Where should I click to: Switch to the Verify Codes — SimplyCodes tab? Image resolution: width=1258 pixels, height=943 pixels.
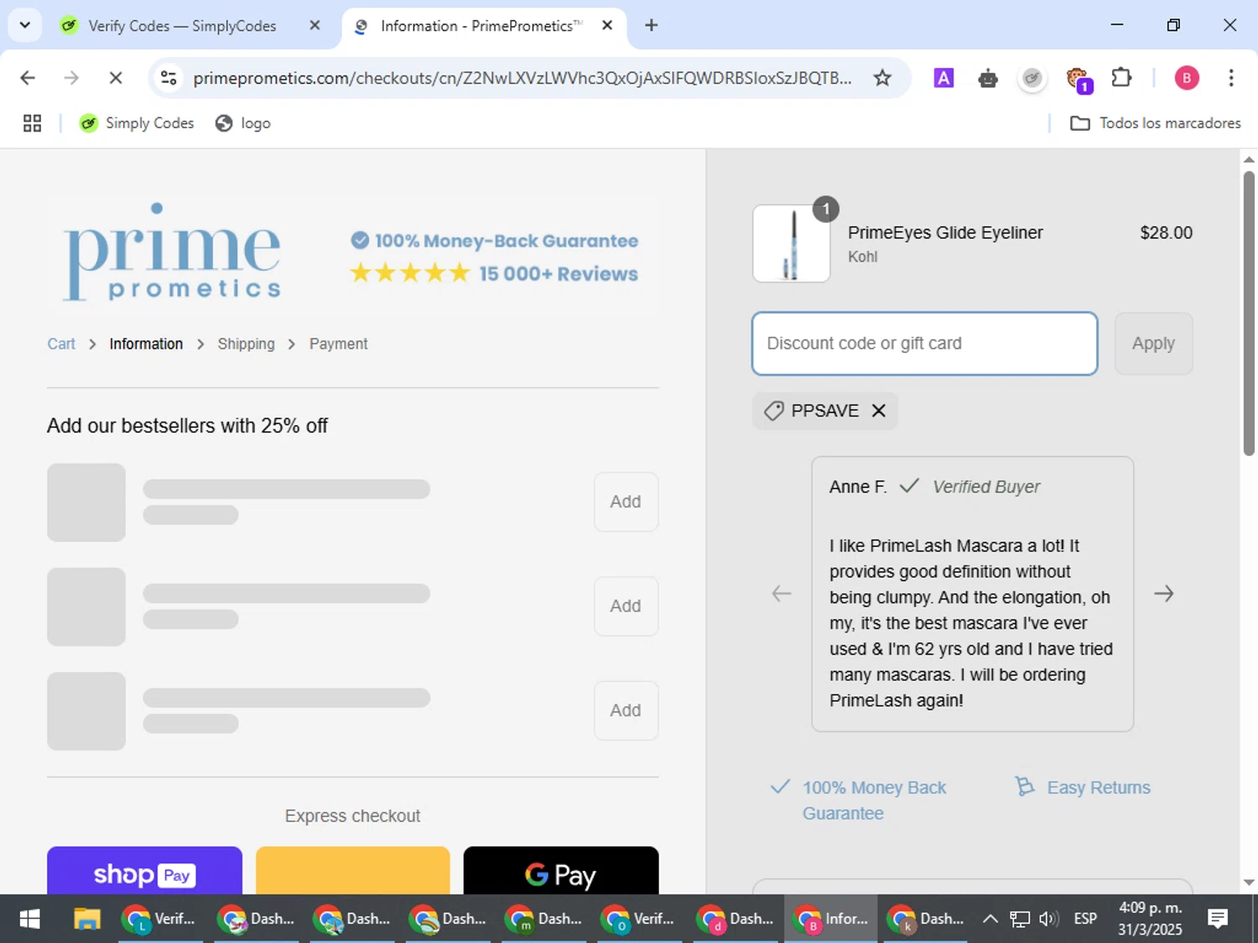coord(181,26)
